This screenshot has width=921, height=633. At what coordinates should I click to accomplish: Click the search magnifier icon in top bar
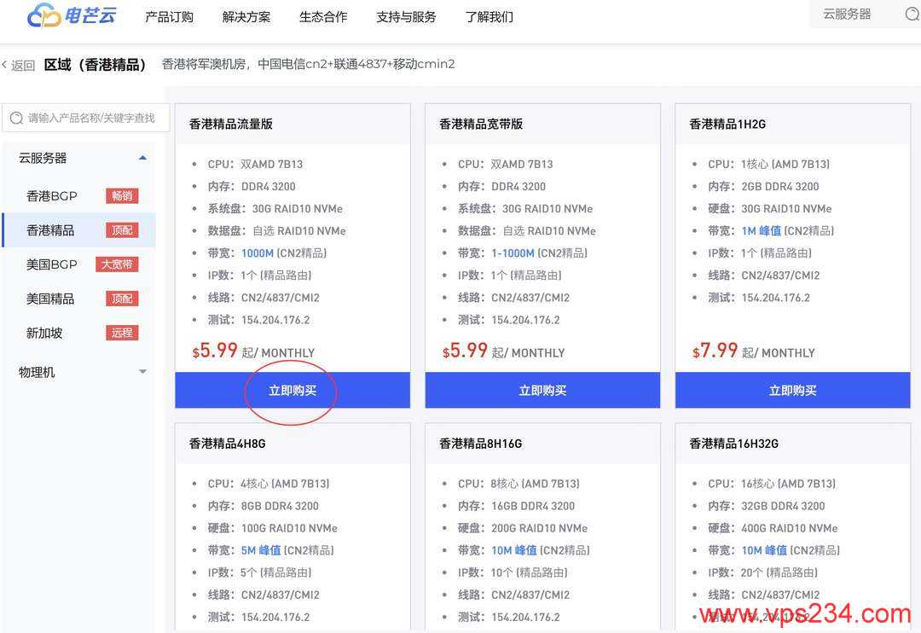pos(912,15)
